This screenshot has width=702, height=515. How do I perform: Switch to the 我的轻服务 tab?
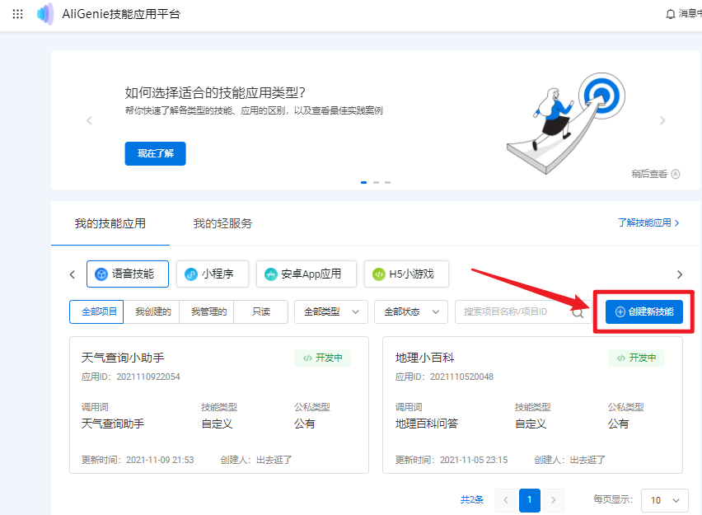(x=222, y=223)
